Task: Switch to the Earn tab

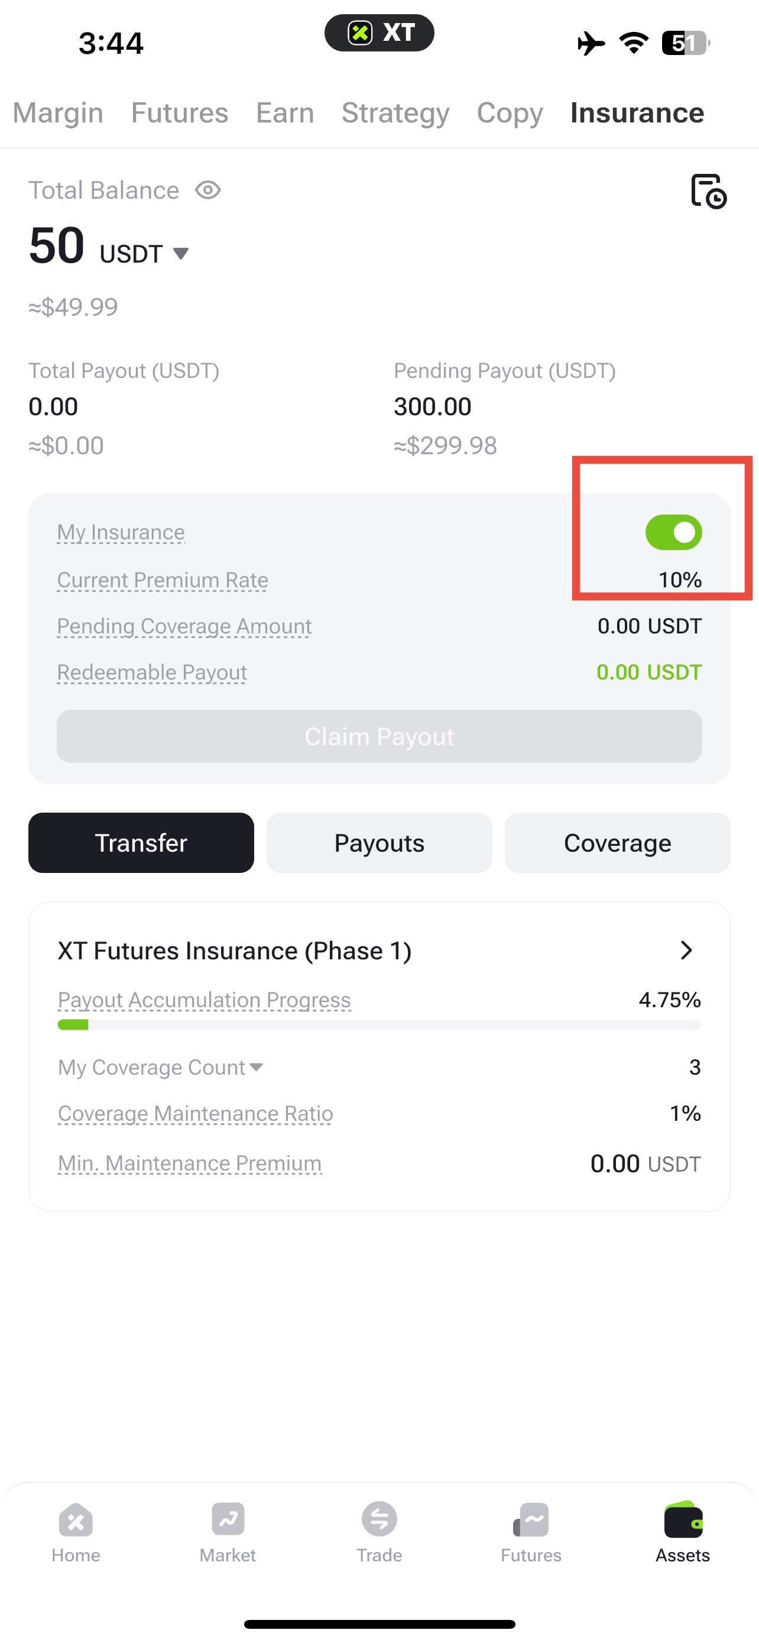Action: (x=285, y=113)
